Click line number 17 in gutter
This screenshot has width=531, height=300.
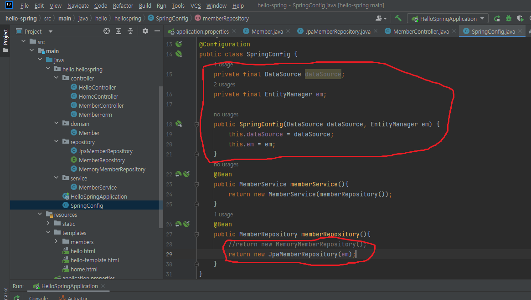pos(169,105)
